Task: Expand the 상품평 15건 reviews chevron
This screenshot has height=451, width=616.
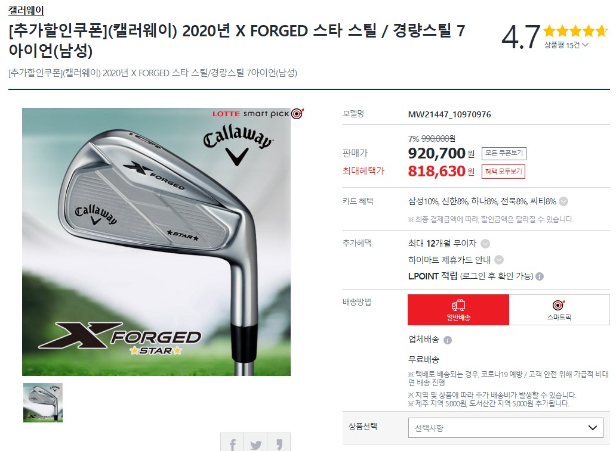Action: (586, 45)
